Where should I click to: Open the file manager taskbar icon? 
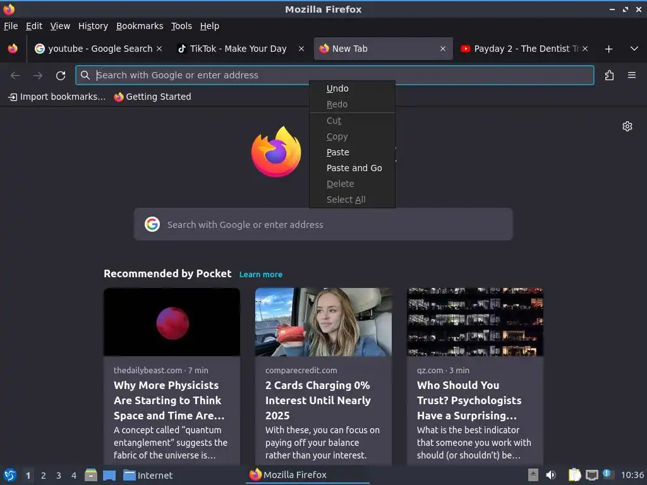[x=91, y=475]
